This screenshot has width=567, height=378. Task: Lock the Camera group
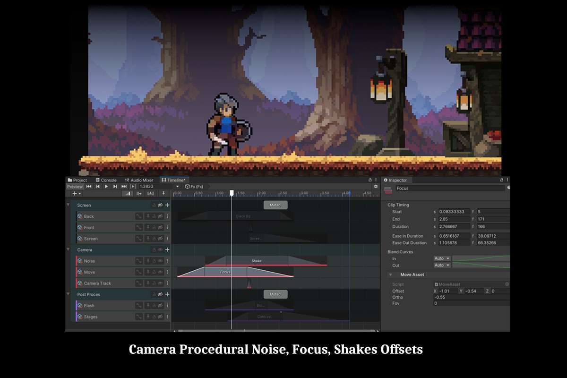click(154, 249)
